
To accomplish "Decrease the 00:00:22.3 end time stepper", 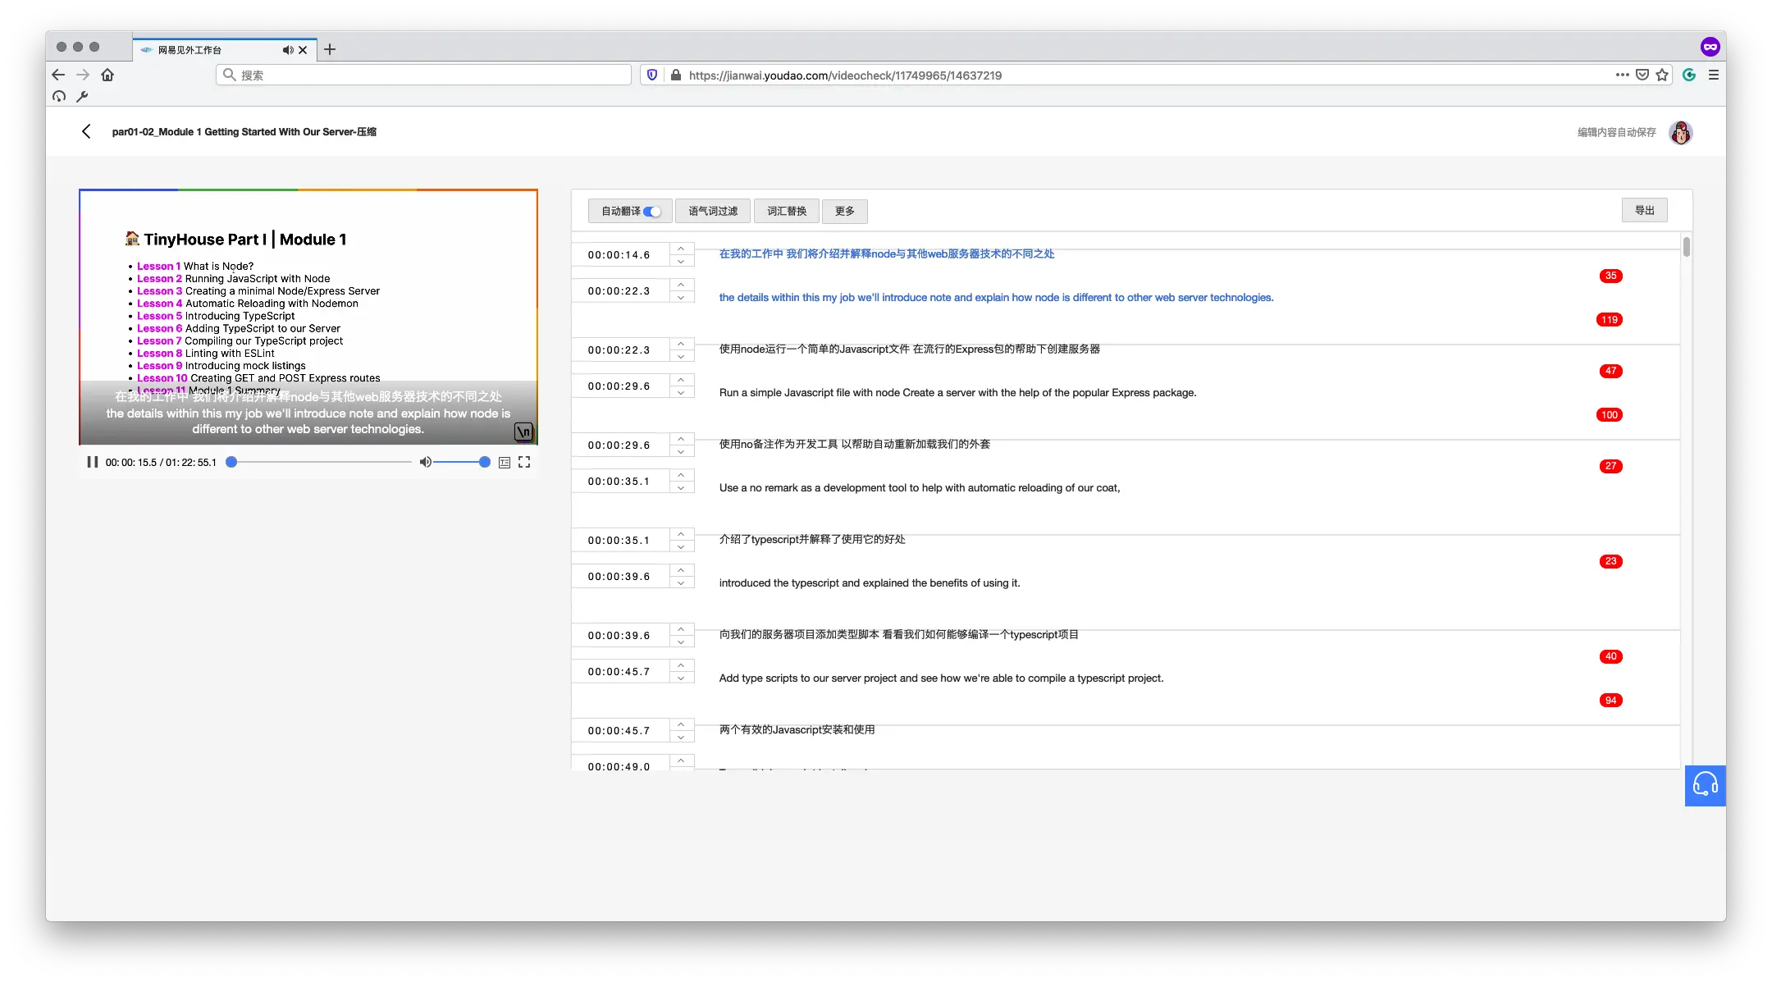I will coord(681,298).
